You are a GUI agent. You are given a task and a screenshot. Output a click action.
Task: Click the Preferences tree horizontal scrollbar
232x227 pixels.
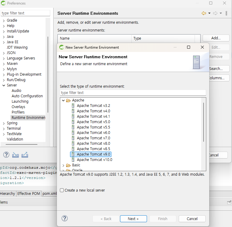coord(22,144)
